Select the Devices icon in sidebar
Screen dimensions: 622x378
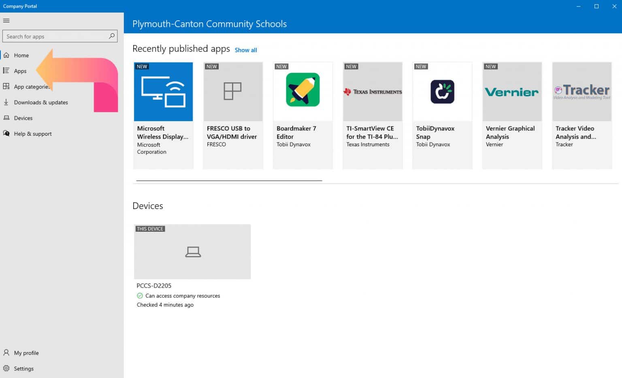pos(6,118)
